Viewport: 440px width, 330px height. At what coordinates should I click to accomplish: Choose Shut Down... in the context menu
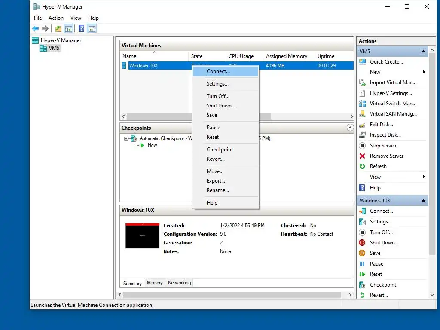point(225,106)
